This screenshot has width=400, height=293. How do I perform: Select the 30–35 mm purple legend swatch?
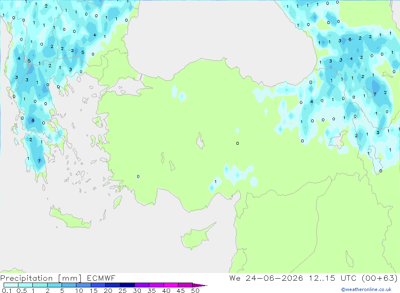tap(142, 285)
